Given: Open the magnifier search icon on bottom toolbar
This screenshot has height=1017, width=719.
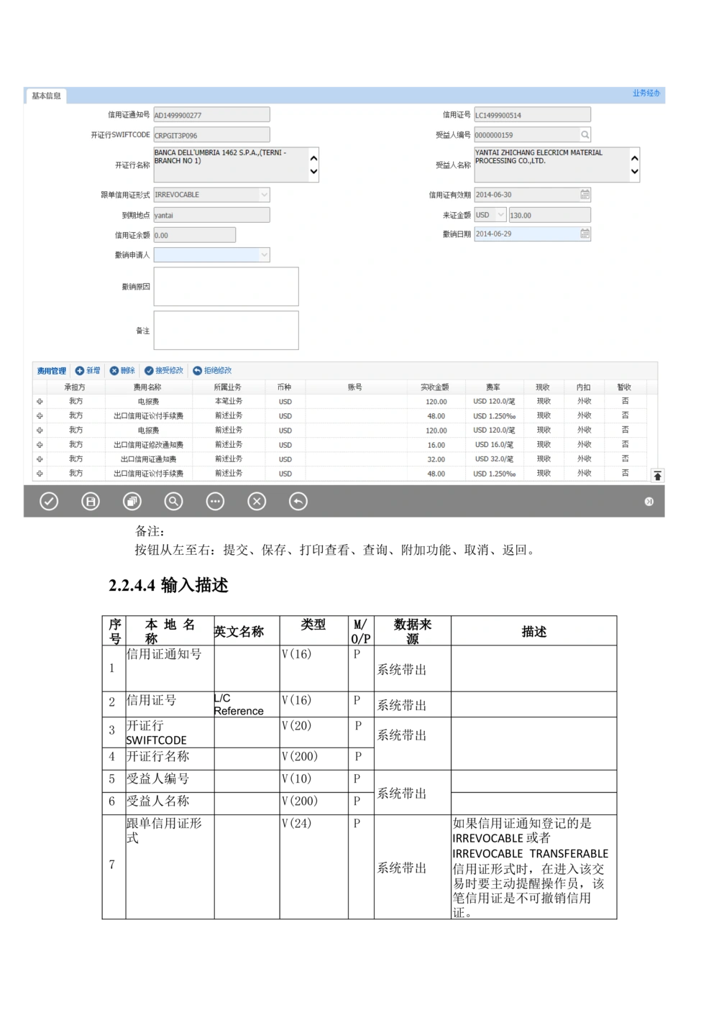Looking at the screenshot, I should [x=173, y=501].
